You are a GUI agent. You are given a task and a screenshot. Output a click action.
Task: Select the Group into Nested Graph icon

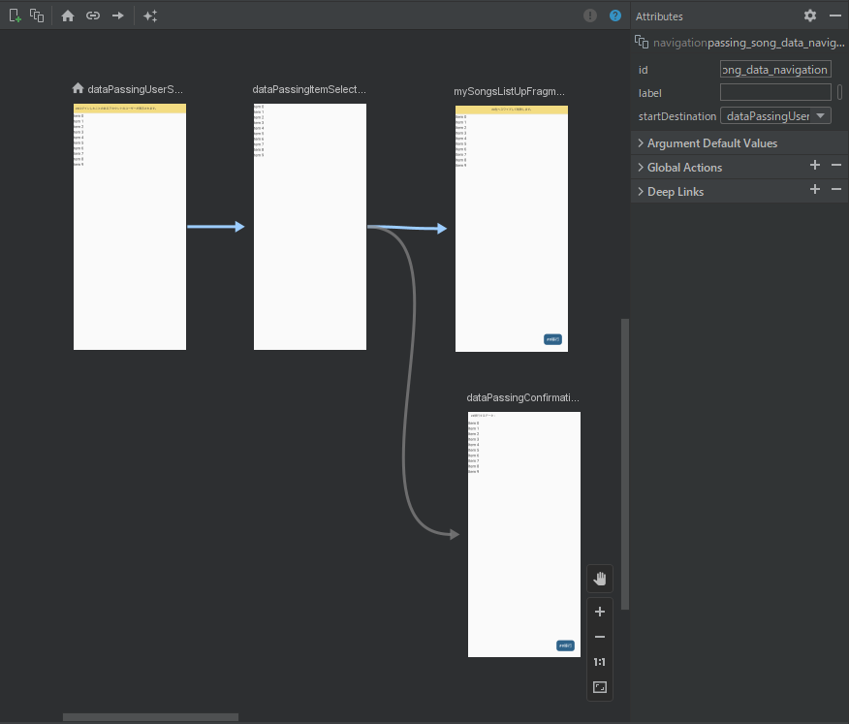[37, 16]
